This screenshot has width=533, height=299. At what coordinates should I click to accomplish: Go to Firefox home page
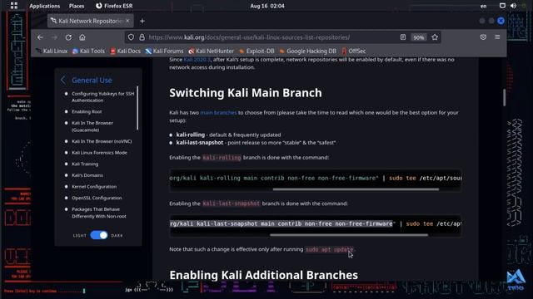82,37
